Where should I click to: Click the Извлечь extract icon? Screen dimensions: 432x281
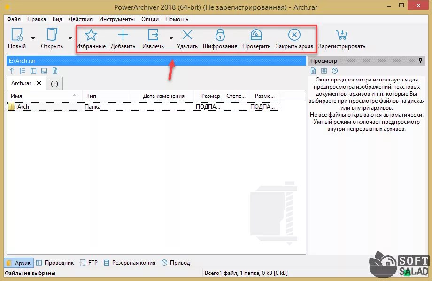pos(153,35)
